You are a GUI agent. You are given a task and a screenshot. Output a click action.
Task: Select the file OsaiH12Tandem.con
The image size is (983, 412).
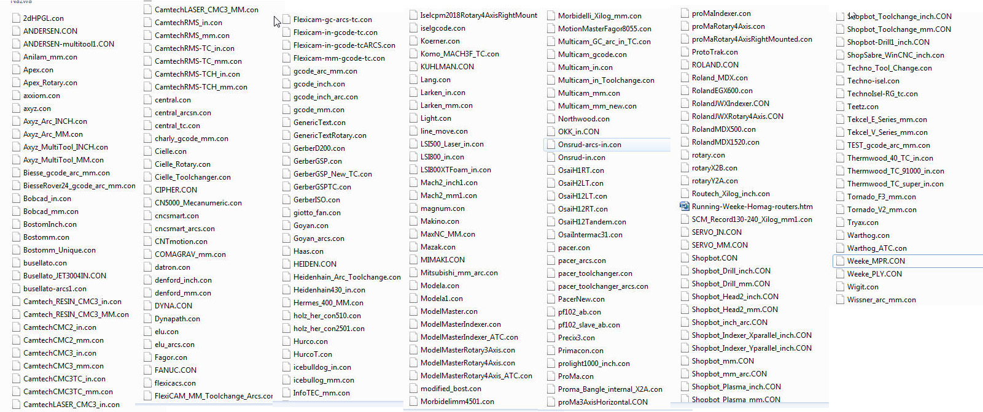click(x=592, y=222)
